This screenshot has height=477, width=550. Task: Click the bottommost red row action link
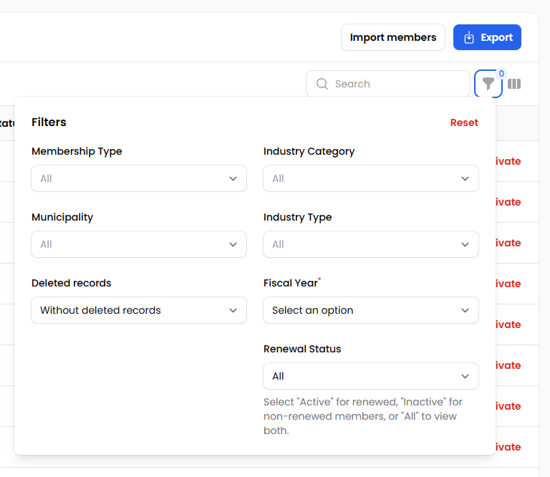click(x=508, y=447)
